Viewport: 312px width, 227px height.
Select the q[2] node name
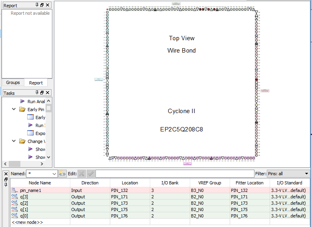click(x=24, y=203)
